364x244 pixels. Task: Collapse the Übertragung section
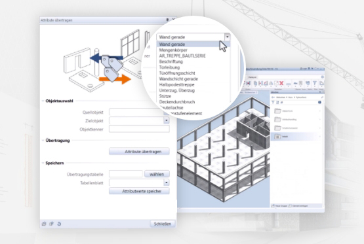(43, 141)
